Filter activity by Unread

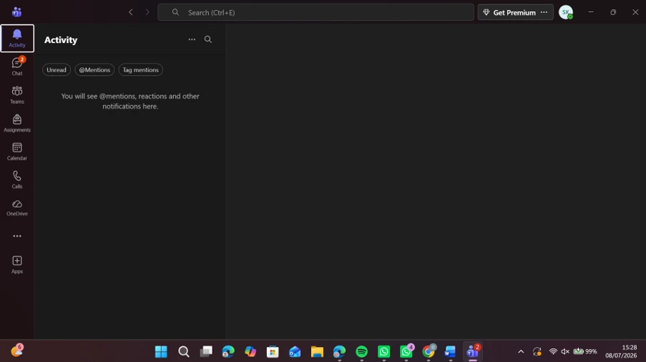click(57, 70)
